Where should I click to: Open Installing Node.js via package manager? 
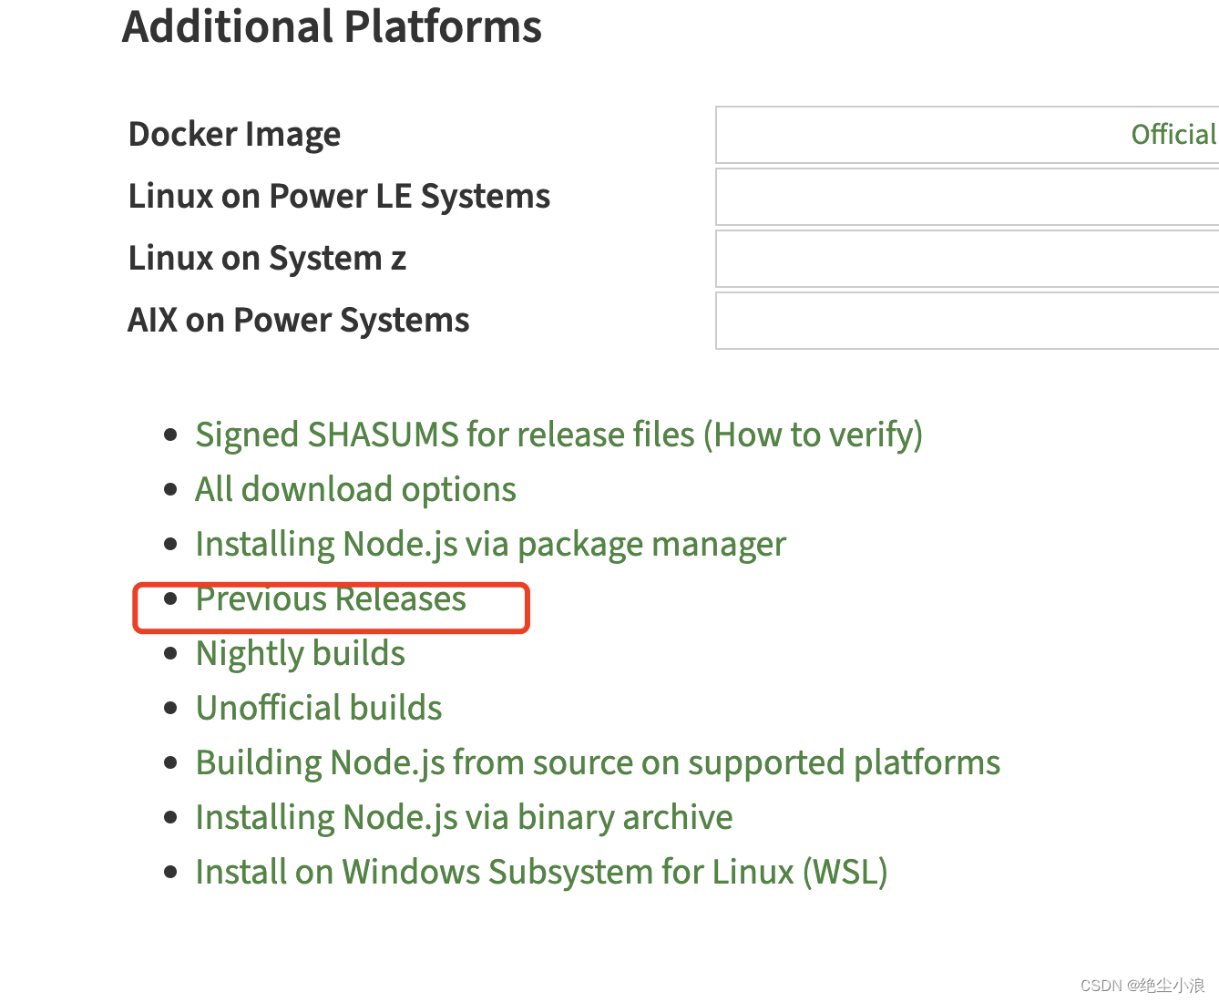490,544
